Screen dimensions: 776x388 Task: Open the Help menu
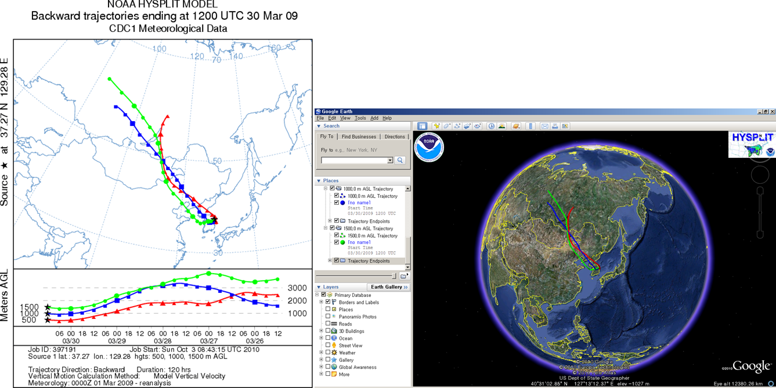point(387,118)
